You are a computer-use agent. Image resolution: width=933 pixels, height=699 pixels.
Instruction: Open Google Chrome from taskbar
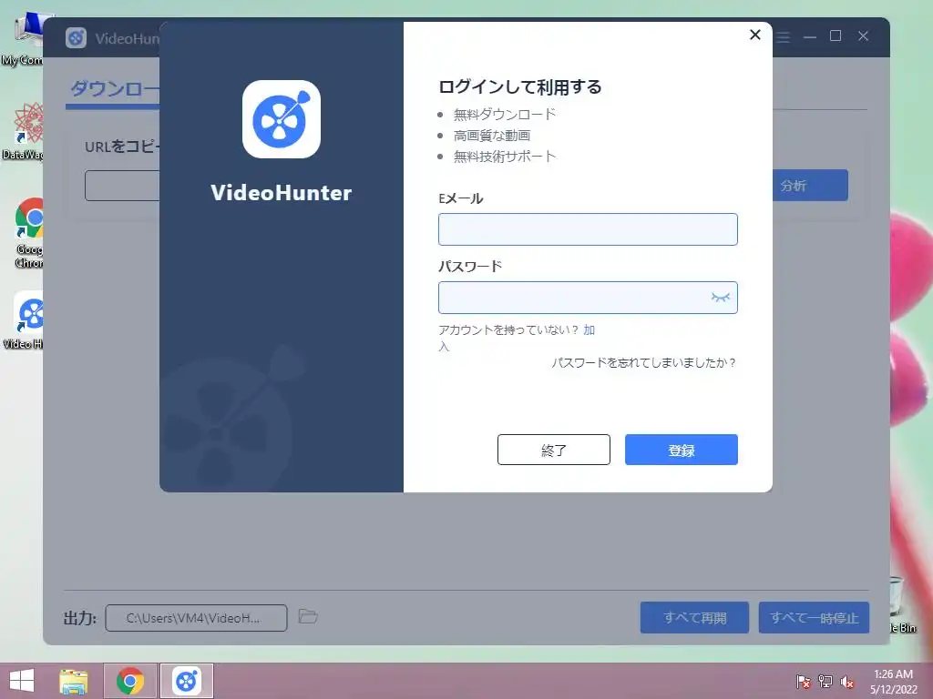point(130,681)
